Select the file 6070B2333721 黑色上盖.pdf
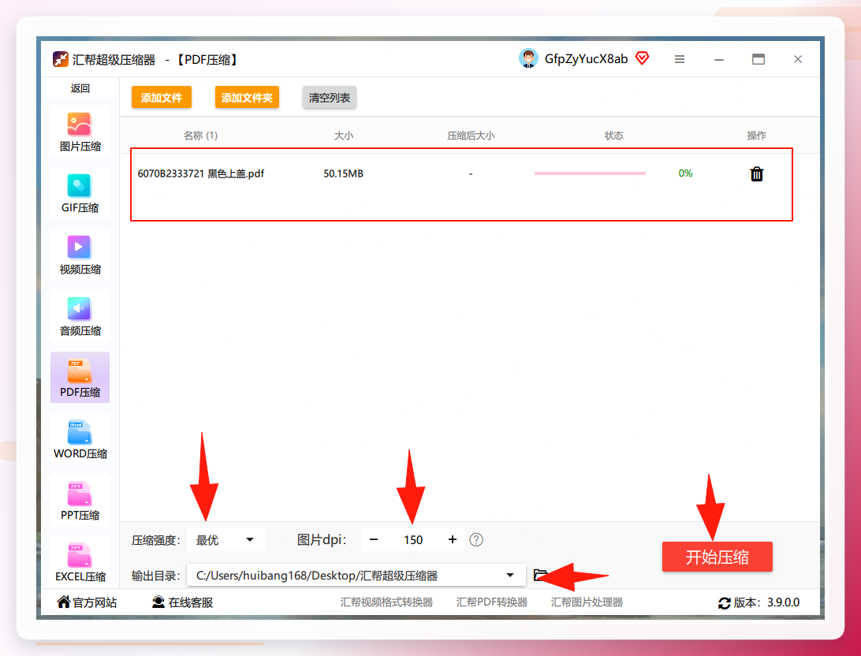This screenshot has width=861, height=656. coord(201,174)
